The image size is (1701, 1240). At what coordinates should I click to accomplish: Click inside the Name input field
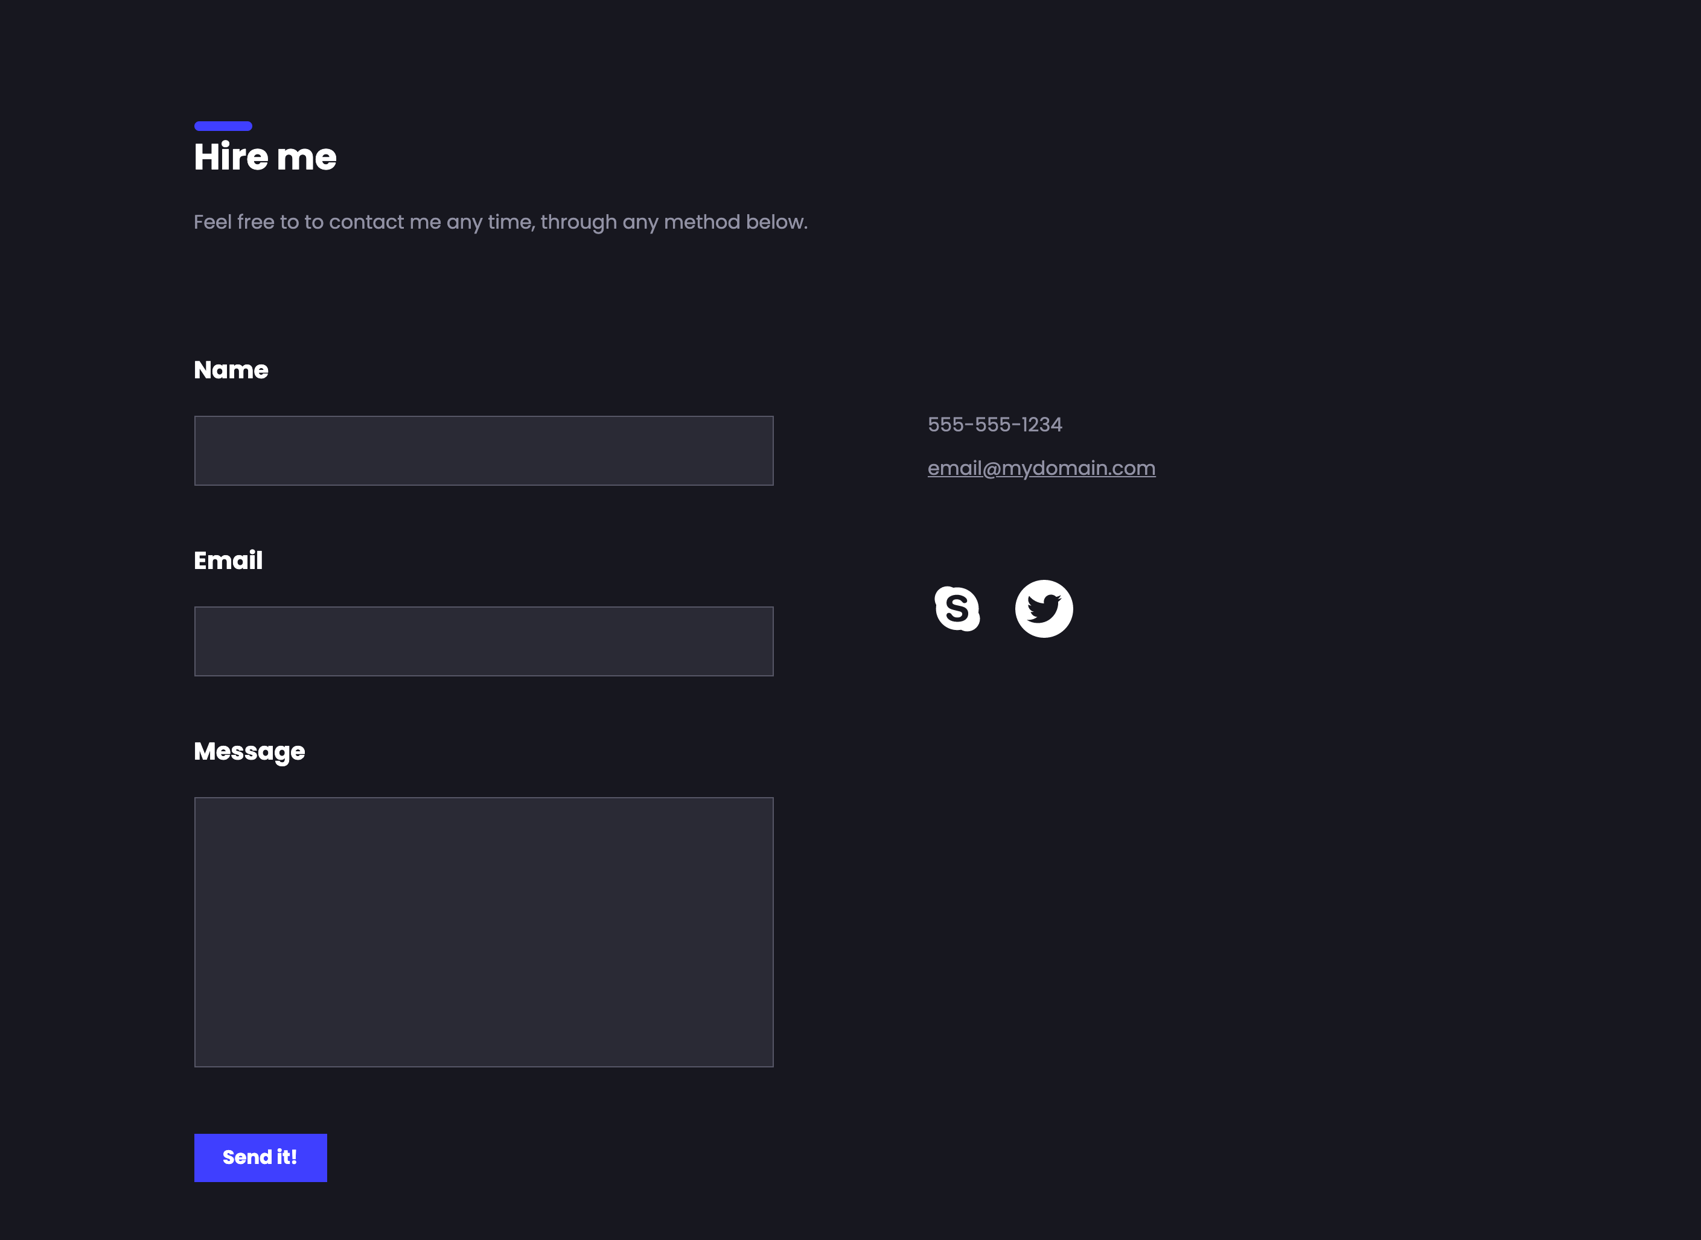(483, 450)
